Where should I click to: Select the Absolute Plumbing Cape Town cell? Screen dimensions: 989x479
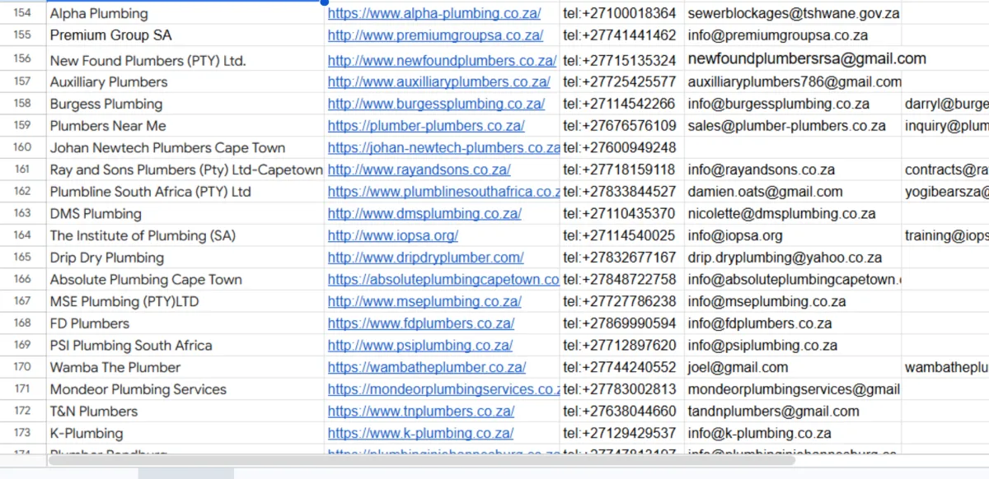185,280
